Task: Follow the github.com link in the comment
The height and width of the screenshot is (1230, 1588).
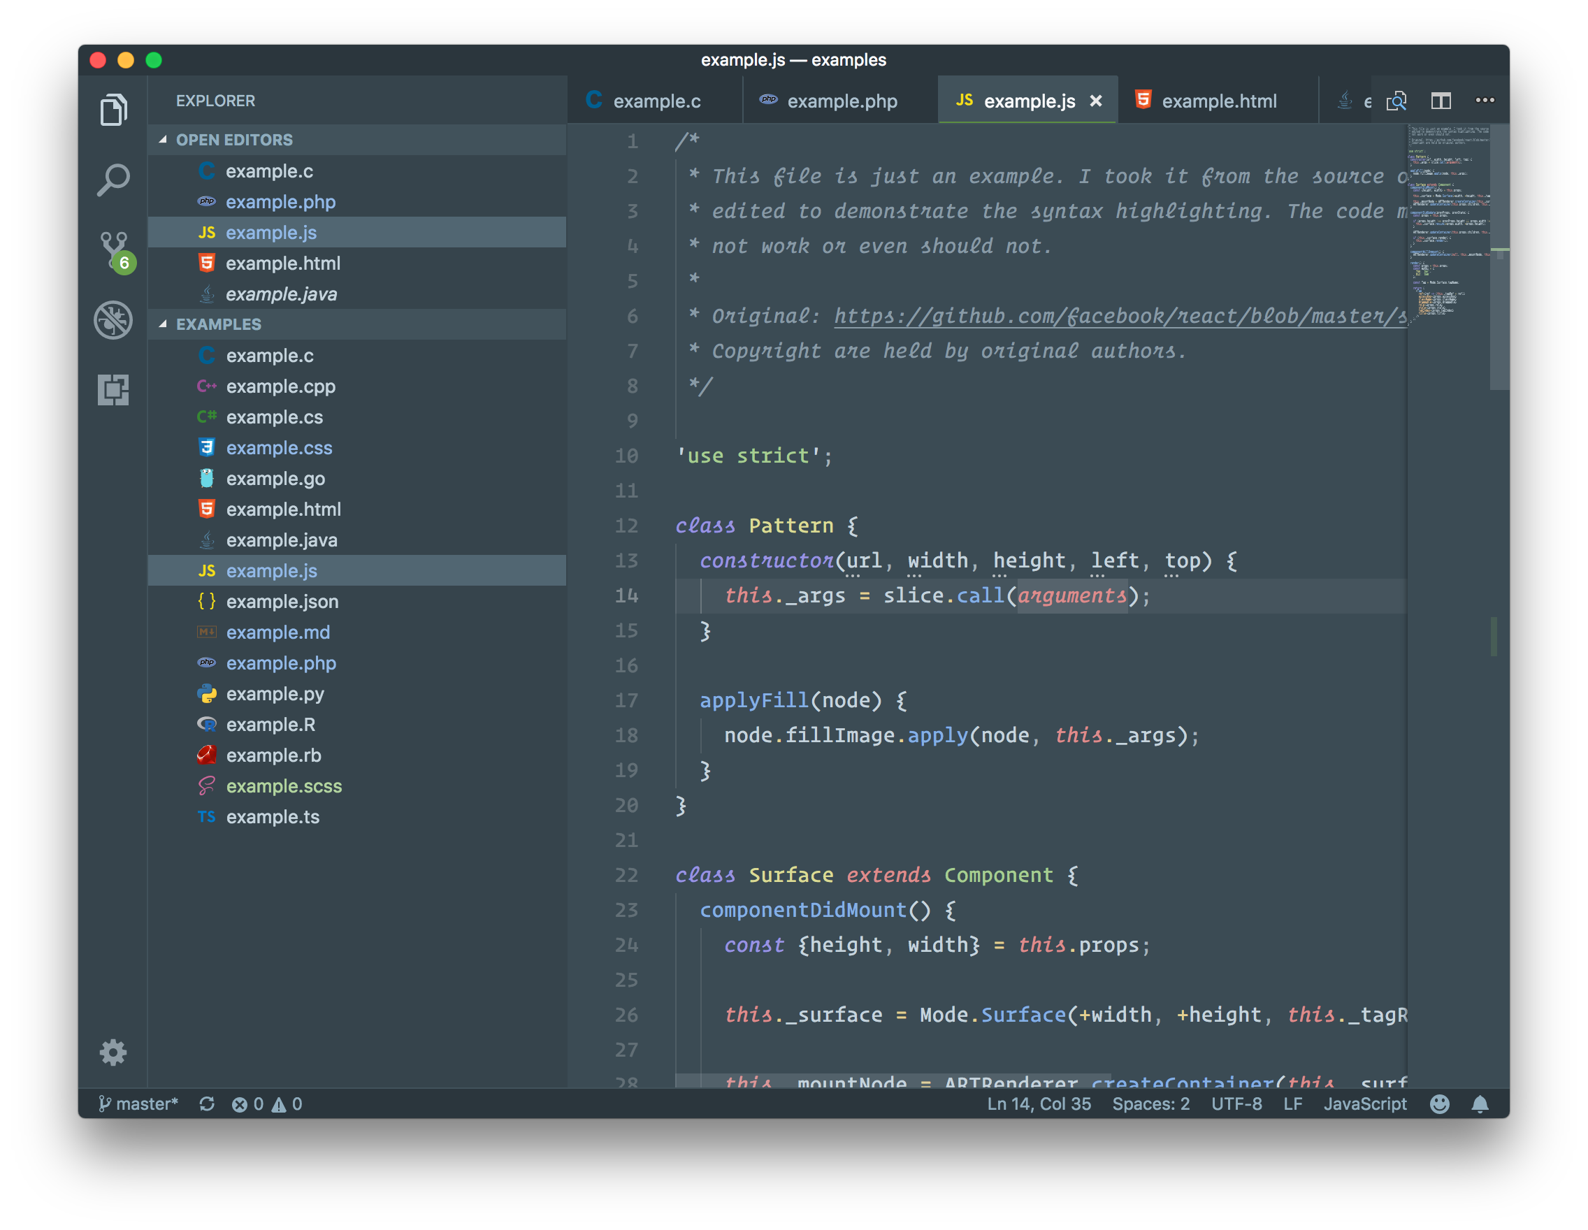Action: pos(1120,316)
